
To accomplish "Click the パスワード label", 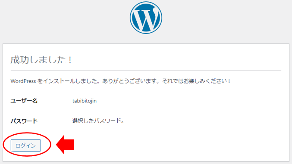I will (x=24, y=121).
